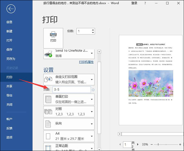Go to next preview page arrow
The height and width of the screenshot is (151, 184).
[138, 144]
